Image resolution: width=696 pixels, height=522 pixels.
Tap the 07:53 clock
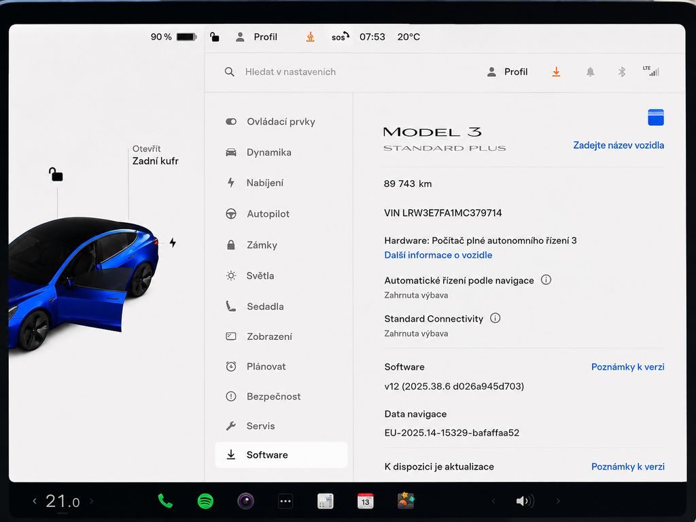point(372,37)
